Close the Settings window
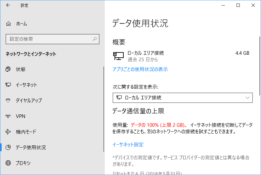261x175 pixels. (x=253, y=5)
